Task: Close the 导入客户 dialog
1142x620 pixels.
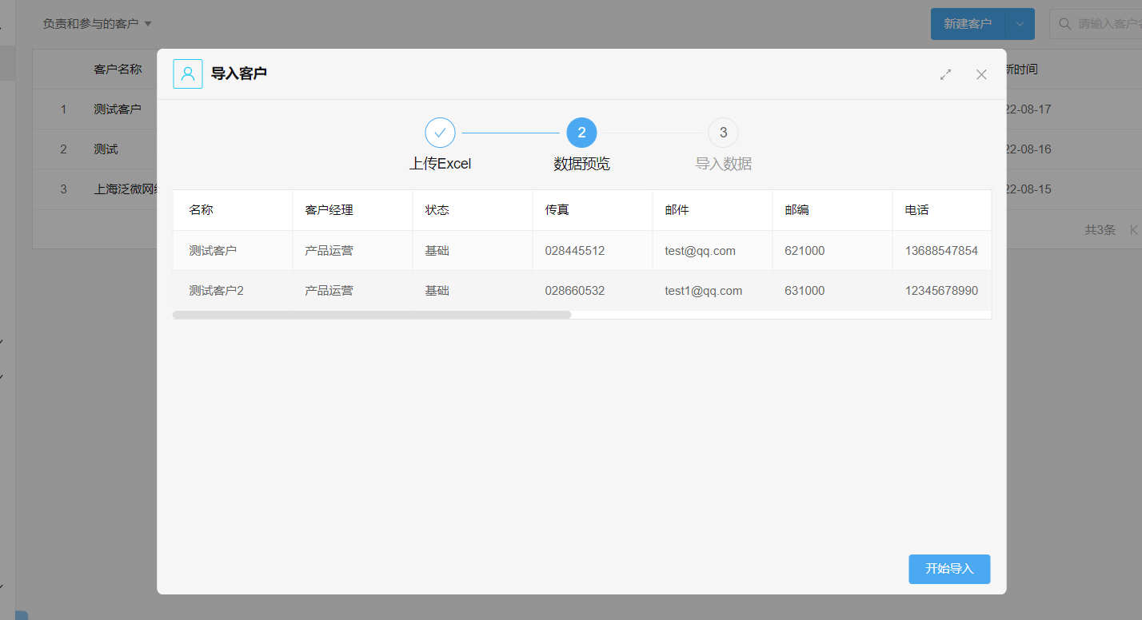Action: [981, 74]
